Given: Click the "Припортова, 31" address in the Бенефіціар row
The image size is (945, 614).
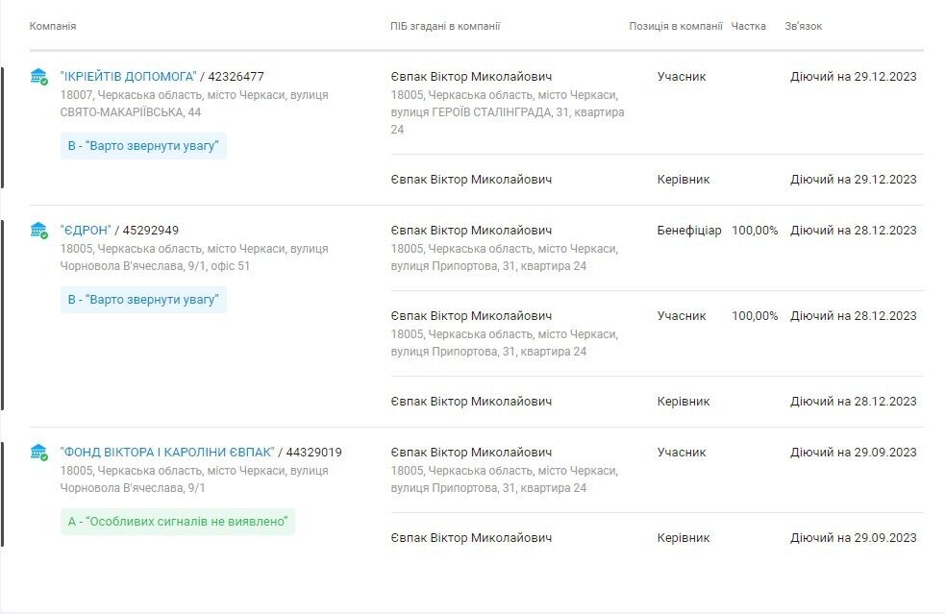Looking at the screenshot, I should click(505, 258).
